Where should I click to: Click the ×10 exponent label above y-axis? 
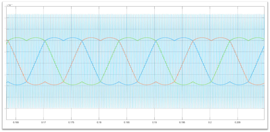(9, 5)
